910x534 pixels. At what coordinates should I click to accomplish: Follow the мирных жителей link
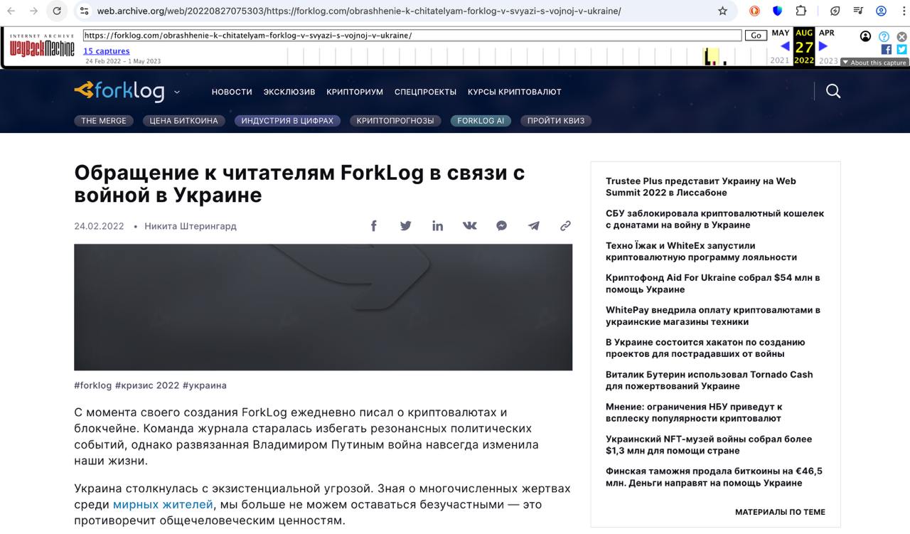tap(163, 505)
